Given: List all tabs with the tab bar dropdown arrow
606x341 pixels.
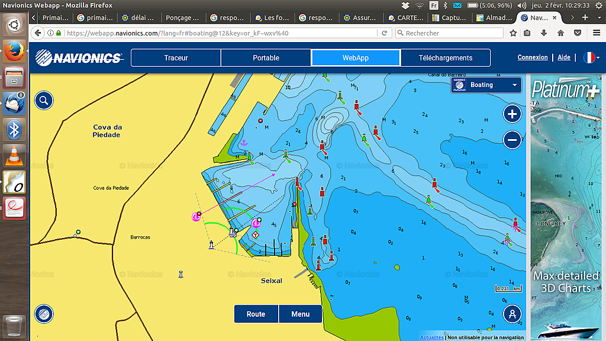Looking at the screenshot, I should pyautogui.click(x=599, y=17).
